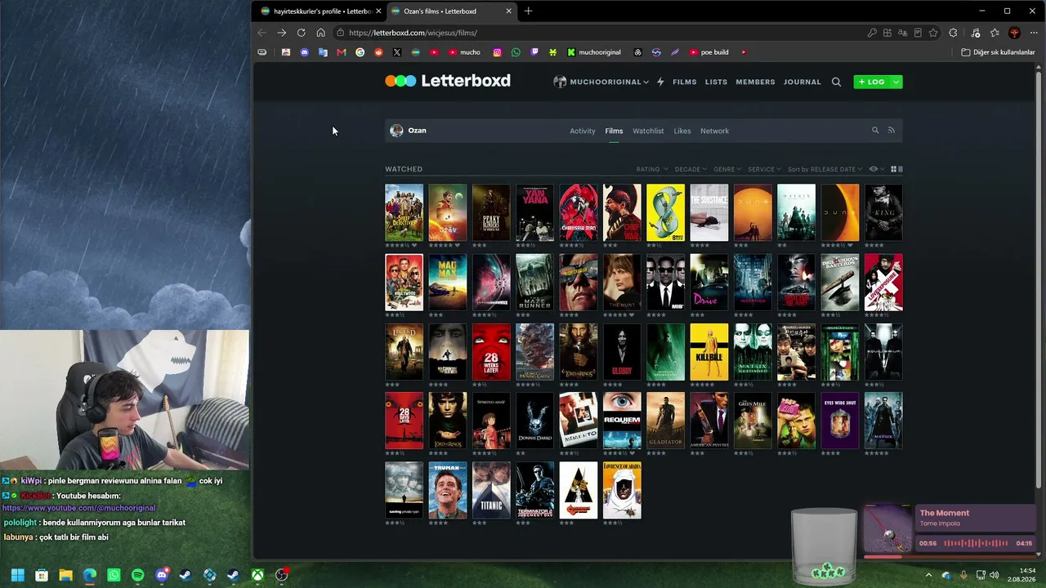
Task: Open the Watchlist tab
Action: point(648,131)
